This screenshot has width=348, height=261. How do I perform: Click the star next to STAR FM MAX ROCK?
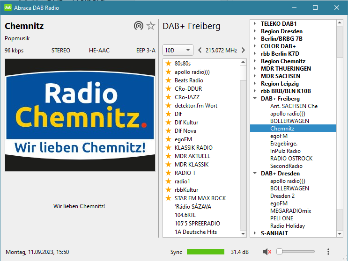pyautogui.click(x=168, y=198)
